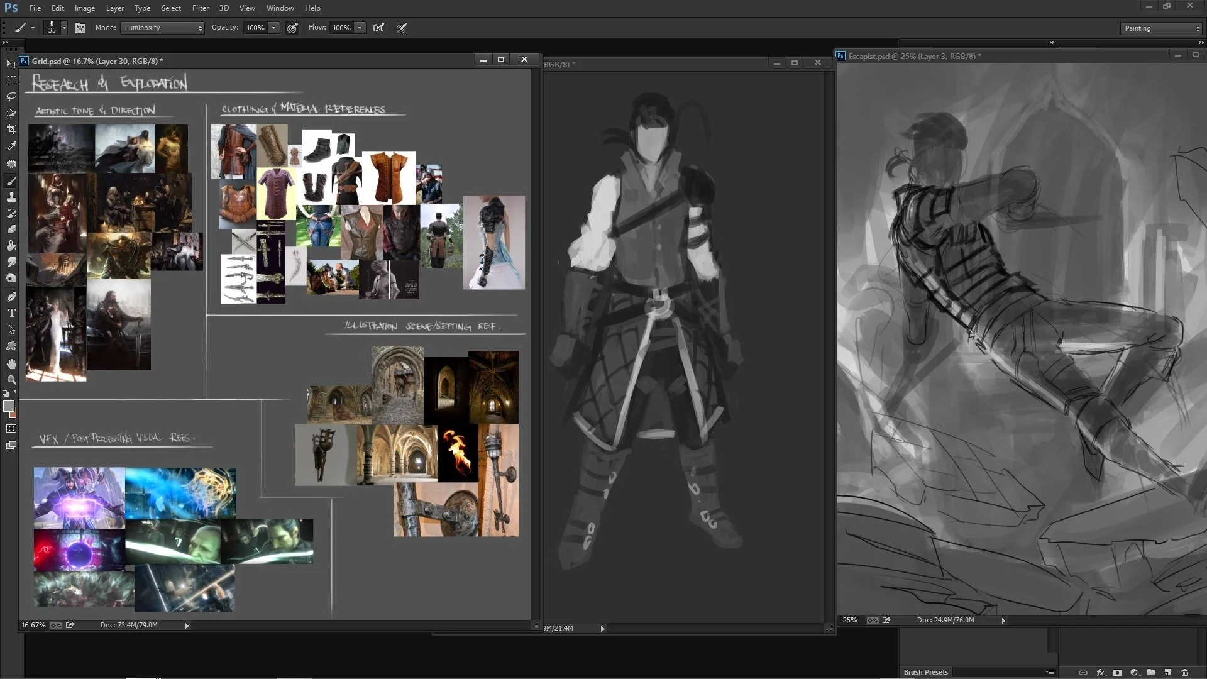Select the Custom Shape tool
Image resolution: width=1207 pixels, height=679 pixels.
click(11, 346)
